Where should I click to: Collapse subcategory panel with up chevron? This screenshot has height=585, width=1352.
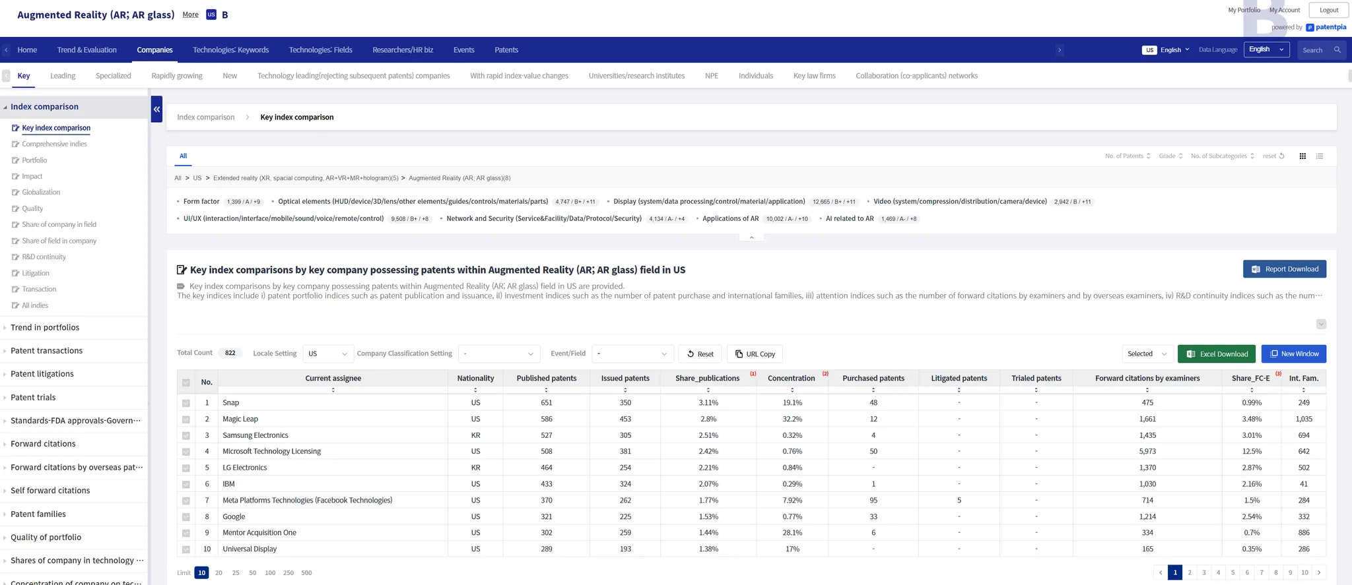(x=751, y=237)
